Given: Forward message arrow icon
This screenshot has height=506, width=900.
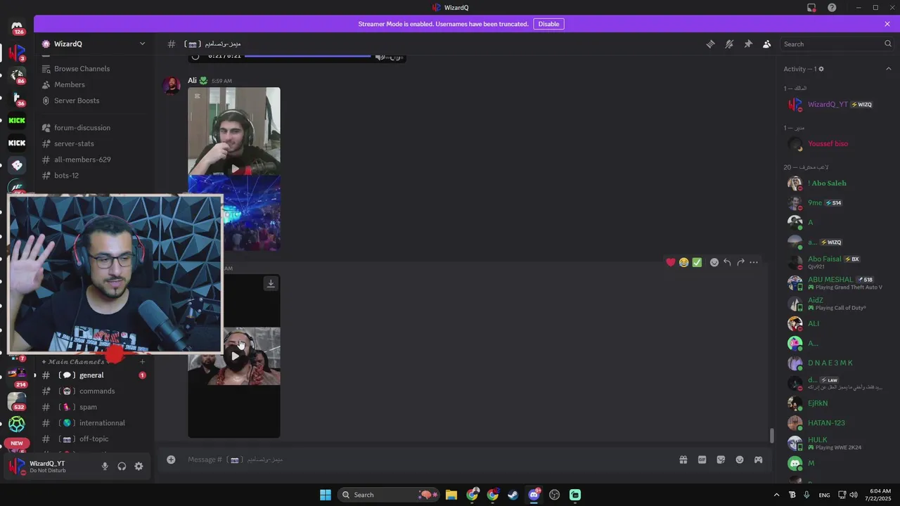Looking at the screenshot, I should pos(740,262).
